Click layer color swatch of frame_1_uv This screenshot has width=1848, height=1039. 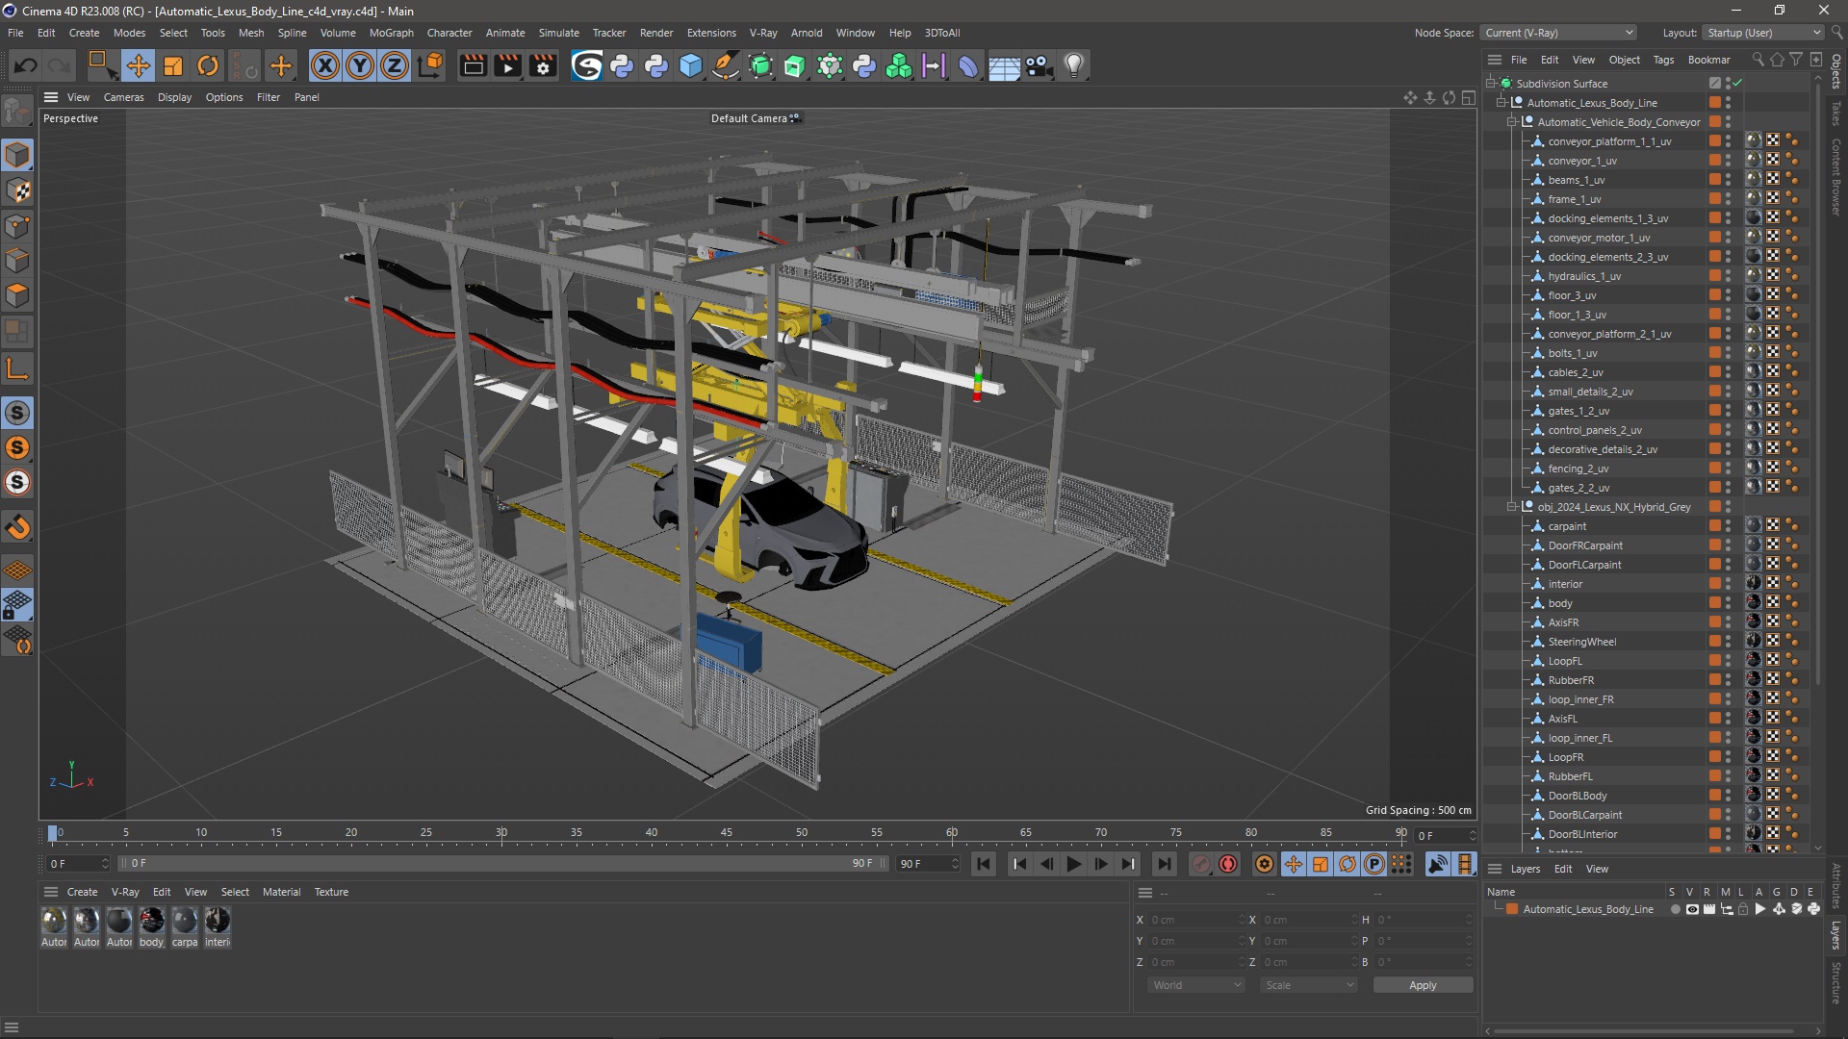(1715, 199)
